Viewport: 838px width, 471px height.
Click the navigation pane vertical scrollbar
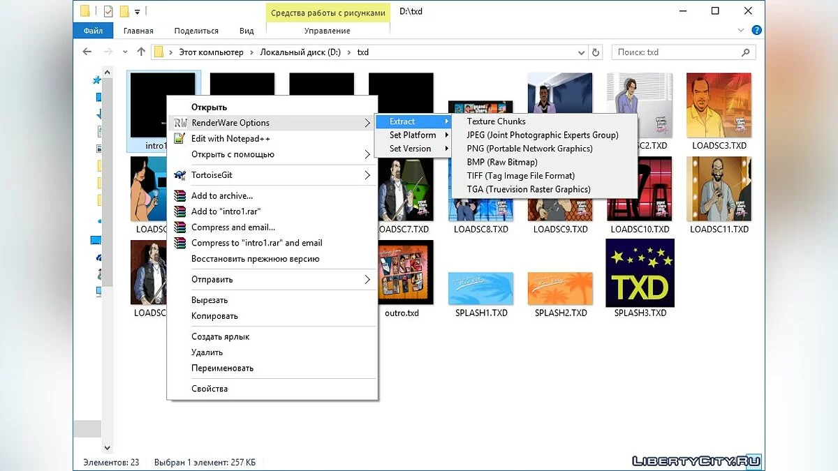(x=108, y=174)
